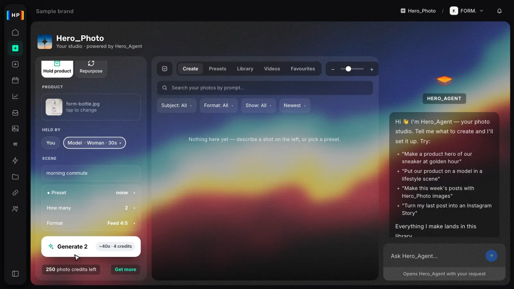
Task: Select the Hold product mode
Action: pyautogui.click(x=57, y=68)
